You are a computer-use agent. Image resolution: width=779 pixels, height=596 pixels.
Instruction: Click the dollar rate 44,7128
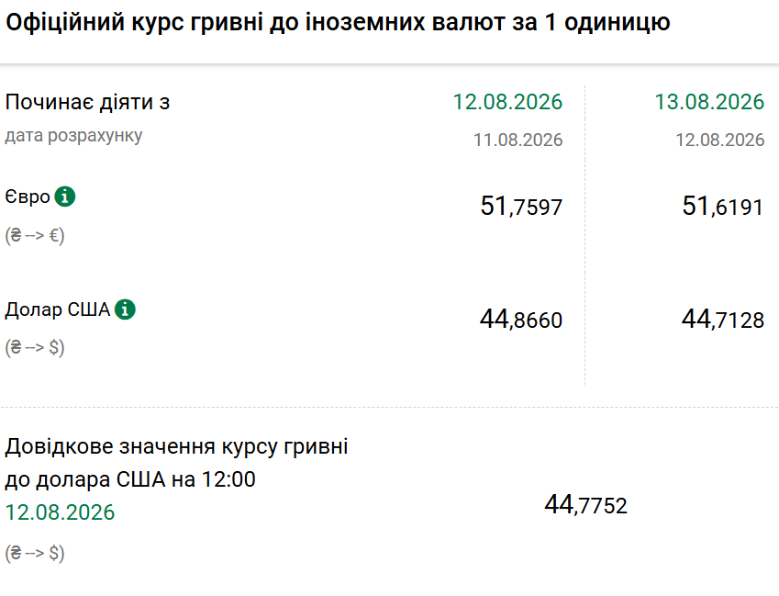[723, 320]
